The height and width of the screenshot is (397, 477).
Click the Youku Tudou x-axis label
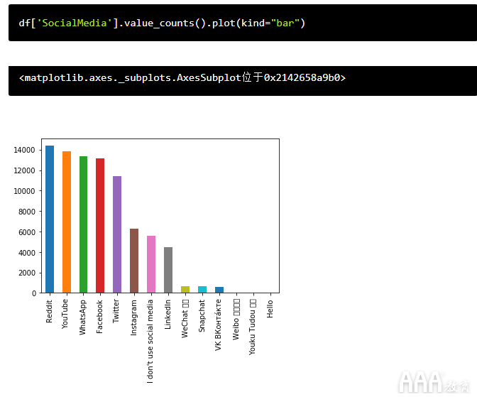point(253,327)
